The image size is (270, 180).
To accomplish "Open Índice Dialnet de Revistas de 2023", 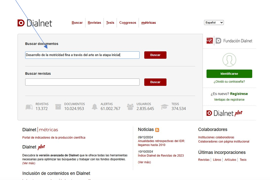I will [161, 155].
